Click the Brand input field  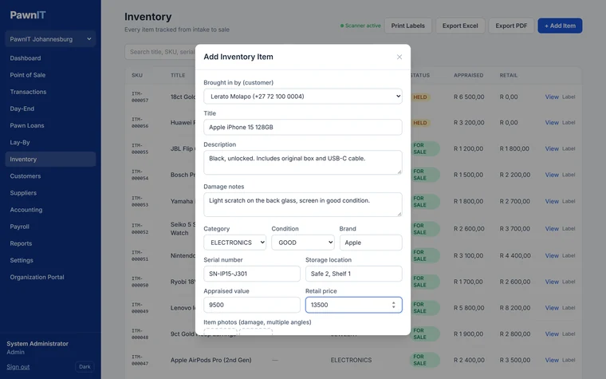pos(371,243)
